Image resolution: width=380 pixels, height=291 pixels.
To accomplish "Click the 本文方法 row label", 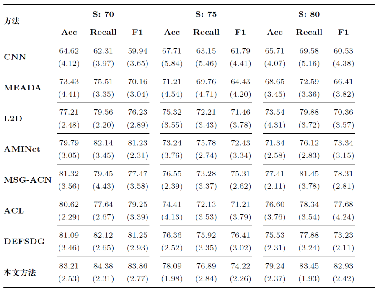I will click(x=20, y=273).
